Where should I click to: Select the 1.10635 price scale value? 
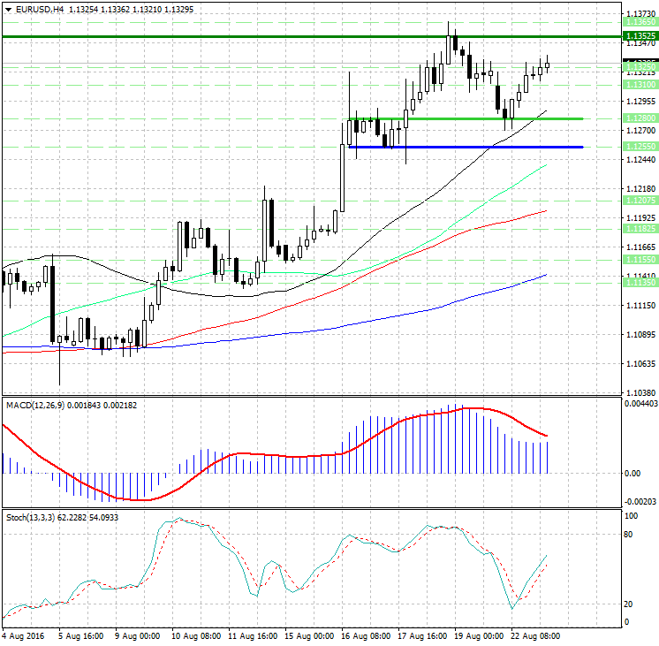click(640, 363)
